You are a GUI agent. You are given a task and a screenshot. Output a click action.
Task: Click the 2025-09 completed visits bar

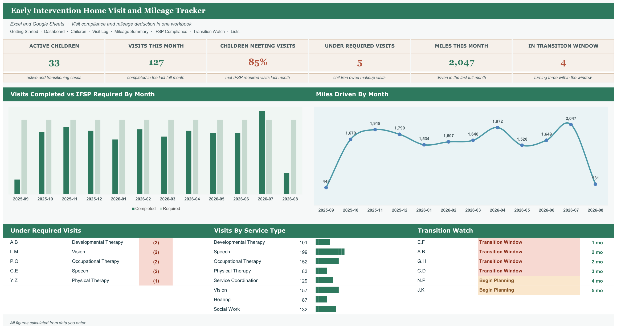17,187
